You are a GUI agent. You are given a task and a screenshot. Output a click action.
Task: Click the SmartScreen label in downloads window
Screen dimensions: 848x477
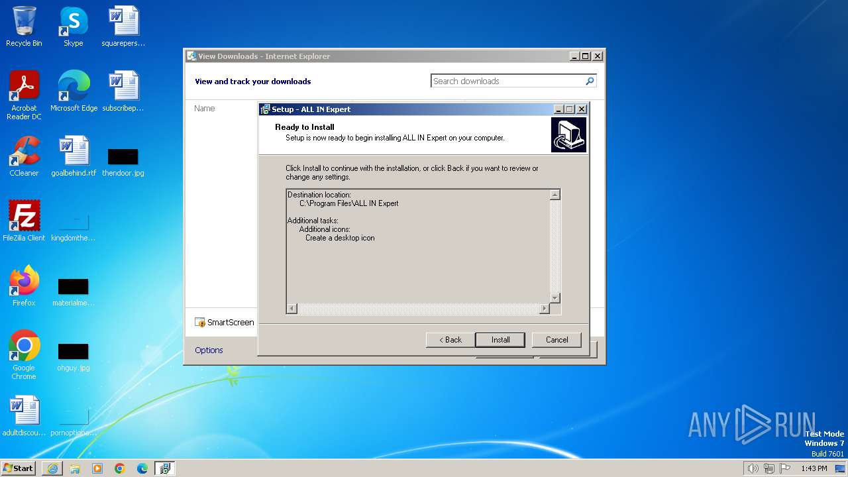[x=231, y=323]
